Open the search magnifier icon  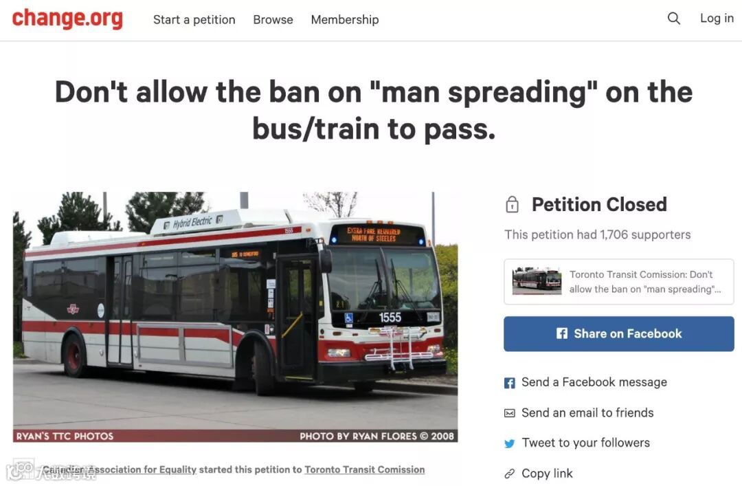(674, 19)
